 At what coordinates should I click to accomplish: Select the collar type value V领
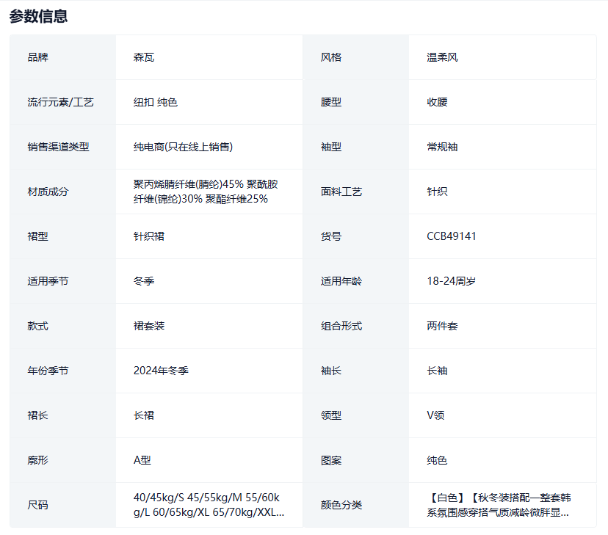tap(435, 415)
